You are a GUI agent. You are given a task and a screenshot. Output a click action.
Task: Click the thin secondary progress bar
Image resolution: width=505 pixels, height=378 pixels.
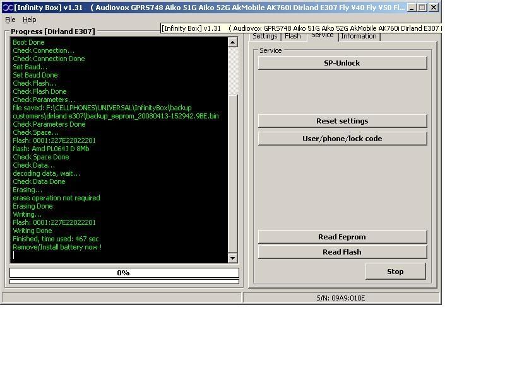pyautogui.click(x=124, y=282)
